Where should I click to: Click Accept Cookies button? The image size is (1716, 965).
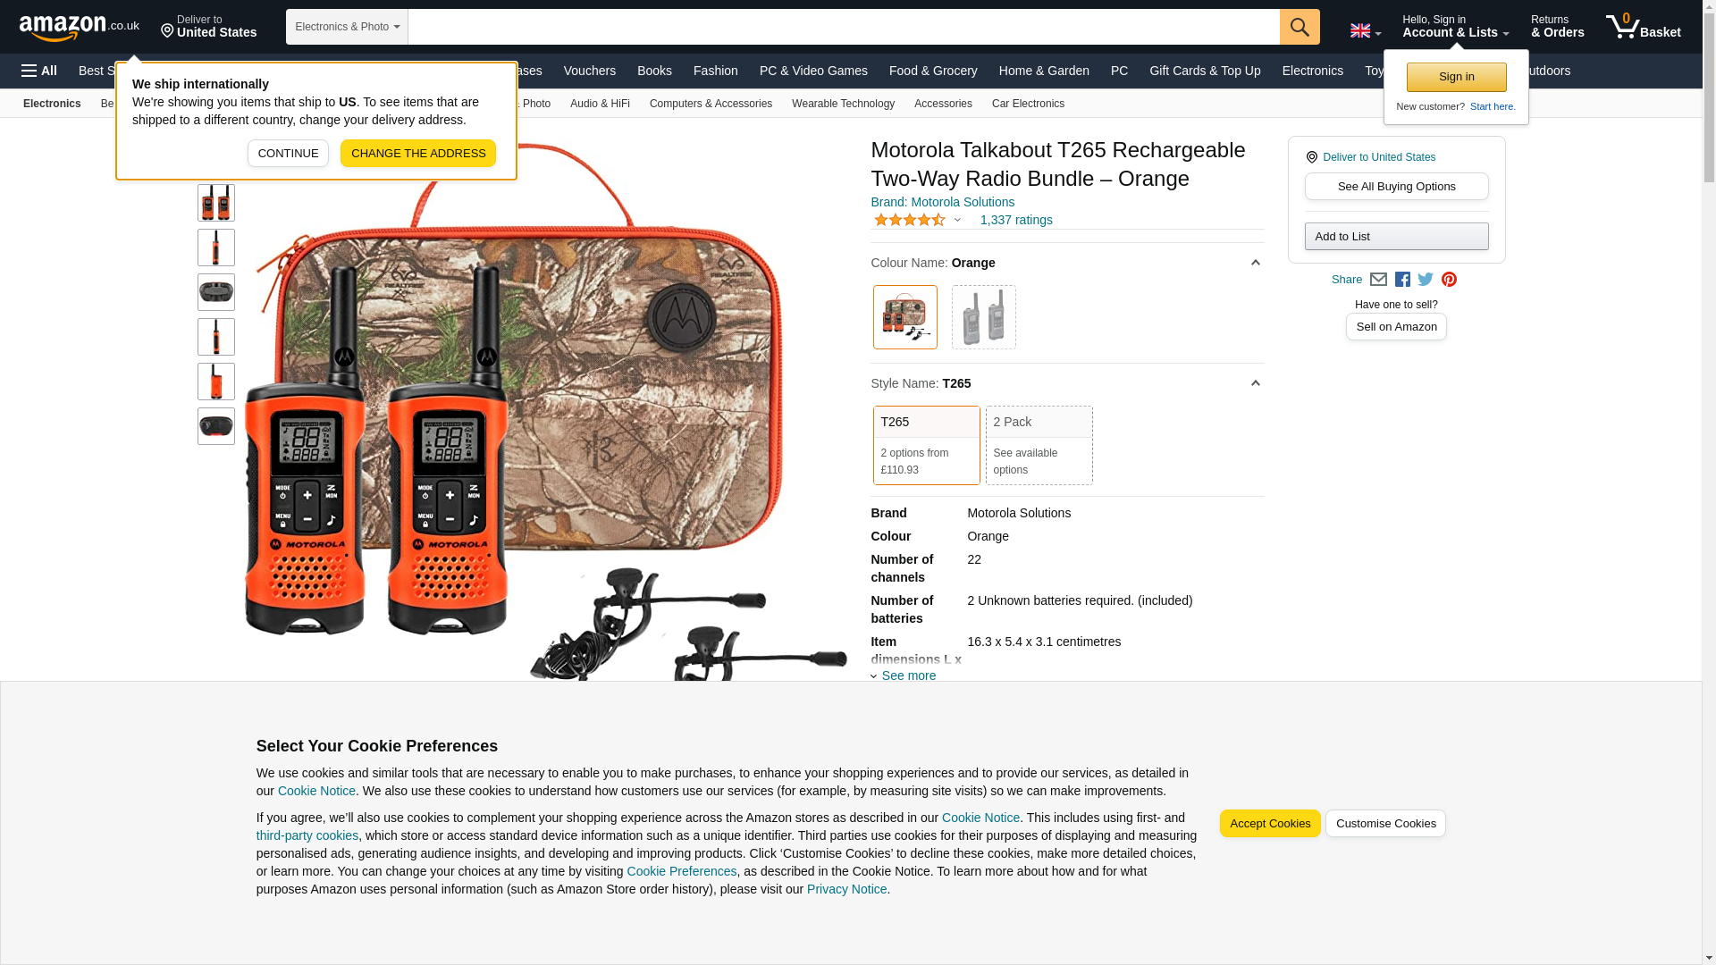click(1270, 824)
